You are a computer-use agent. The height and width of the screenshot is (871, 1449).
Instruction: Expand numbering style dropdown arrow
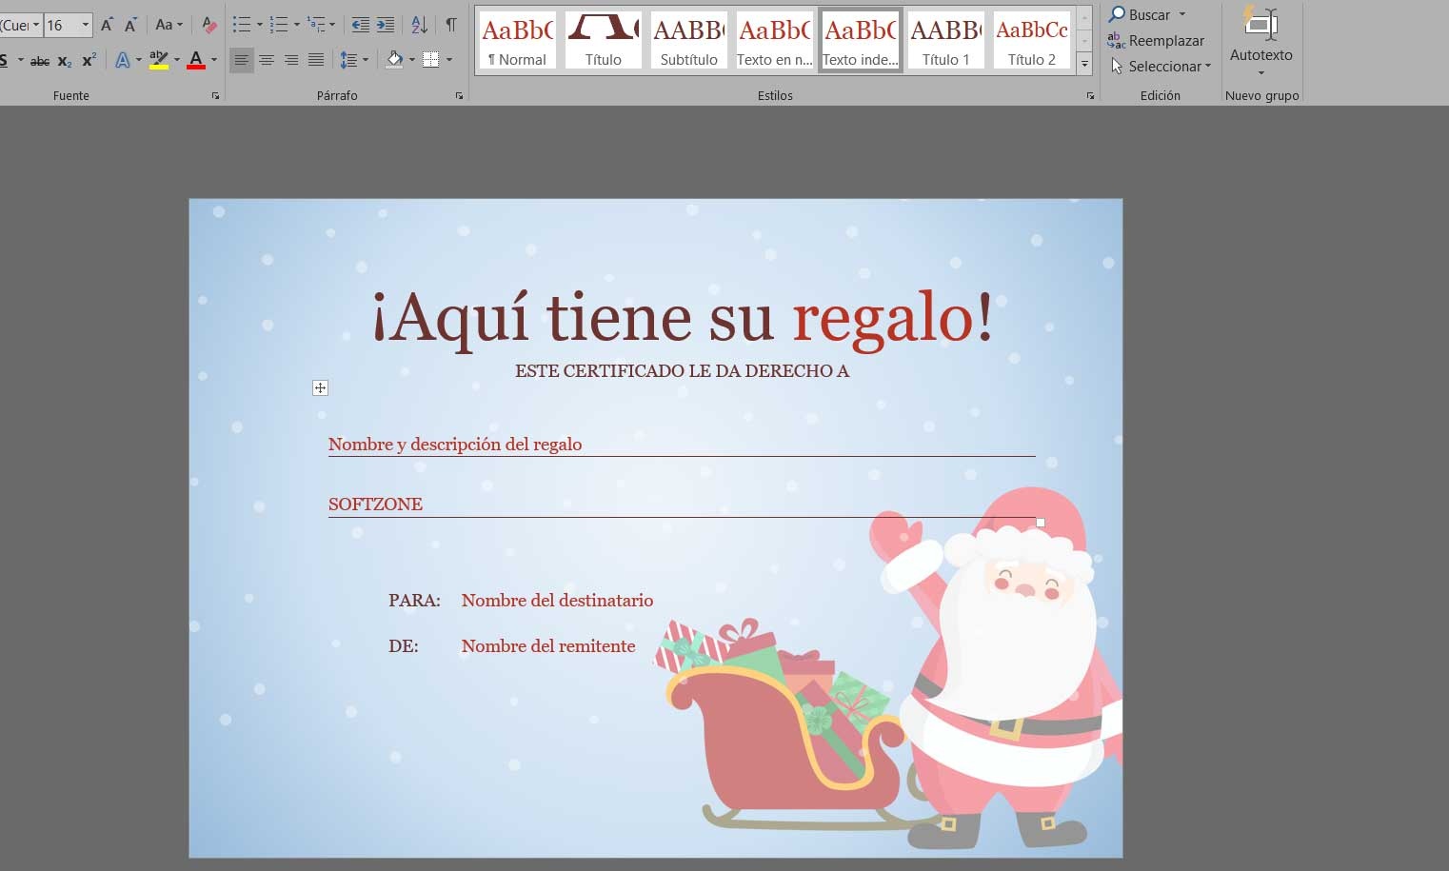(296, 25)
